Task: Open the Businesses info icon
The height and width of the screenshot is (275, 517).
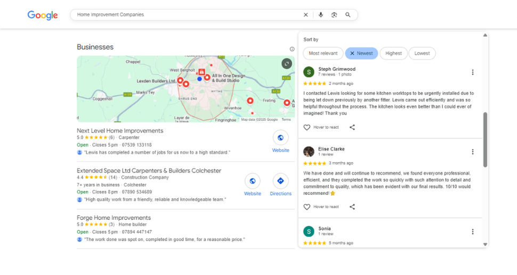Action: (x=292, y=49)
